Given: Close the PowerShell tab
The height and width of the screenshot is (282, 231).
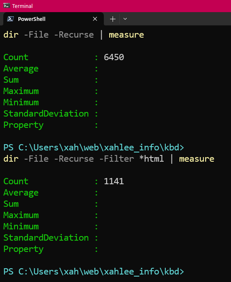Looking at the screenshot, I should tap(95, 19).
